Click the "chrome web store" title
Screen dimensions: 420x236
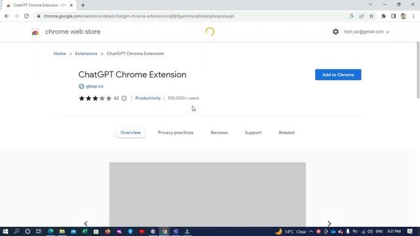[x=73, y=31]
